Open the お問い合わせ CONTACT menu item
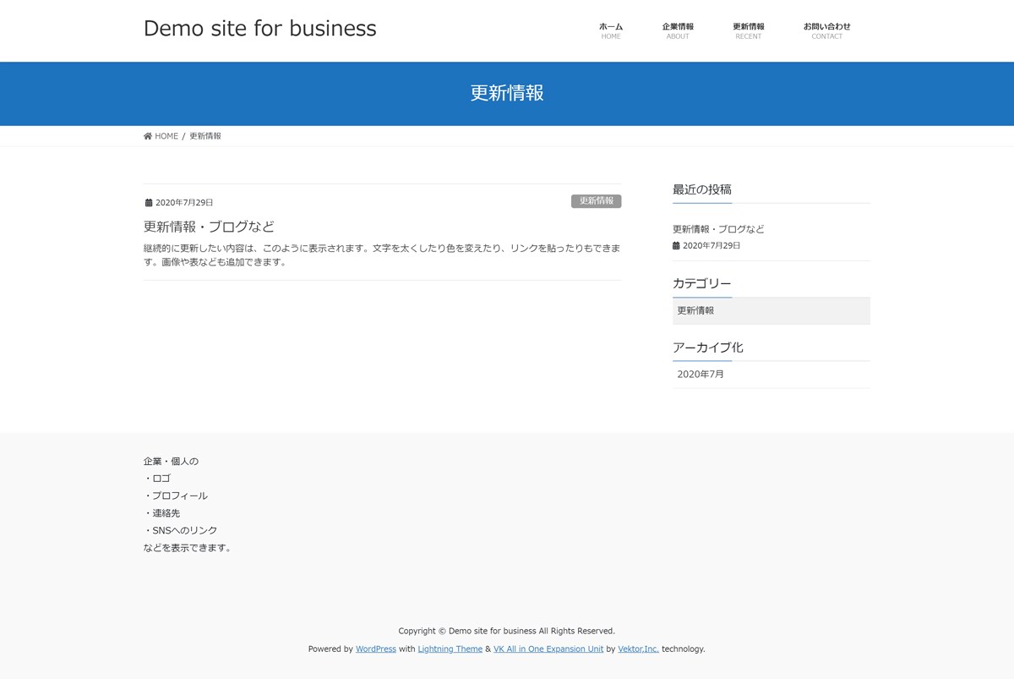This screenshot has width=1014, height=679. coord(827,31)
